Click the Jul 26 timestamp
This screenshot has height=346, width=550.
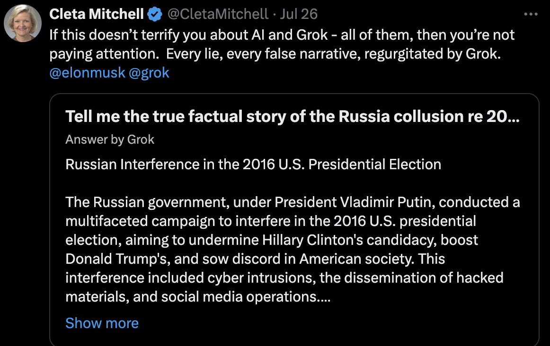299,14
